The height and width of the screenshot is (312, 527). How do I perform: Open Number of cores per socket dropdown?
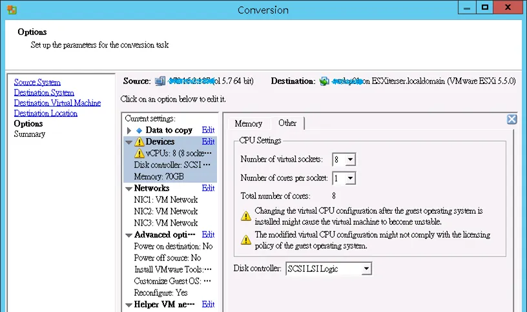click(x=350, y=178)
